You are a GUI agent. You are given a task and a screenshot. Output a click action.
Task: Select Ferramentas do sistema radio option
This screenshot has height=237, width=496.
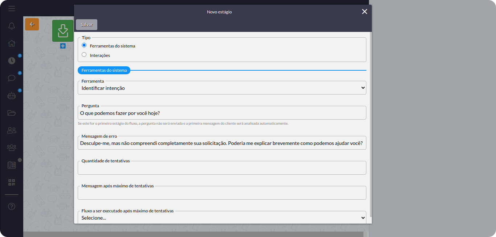pos(84,45)
